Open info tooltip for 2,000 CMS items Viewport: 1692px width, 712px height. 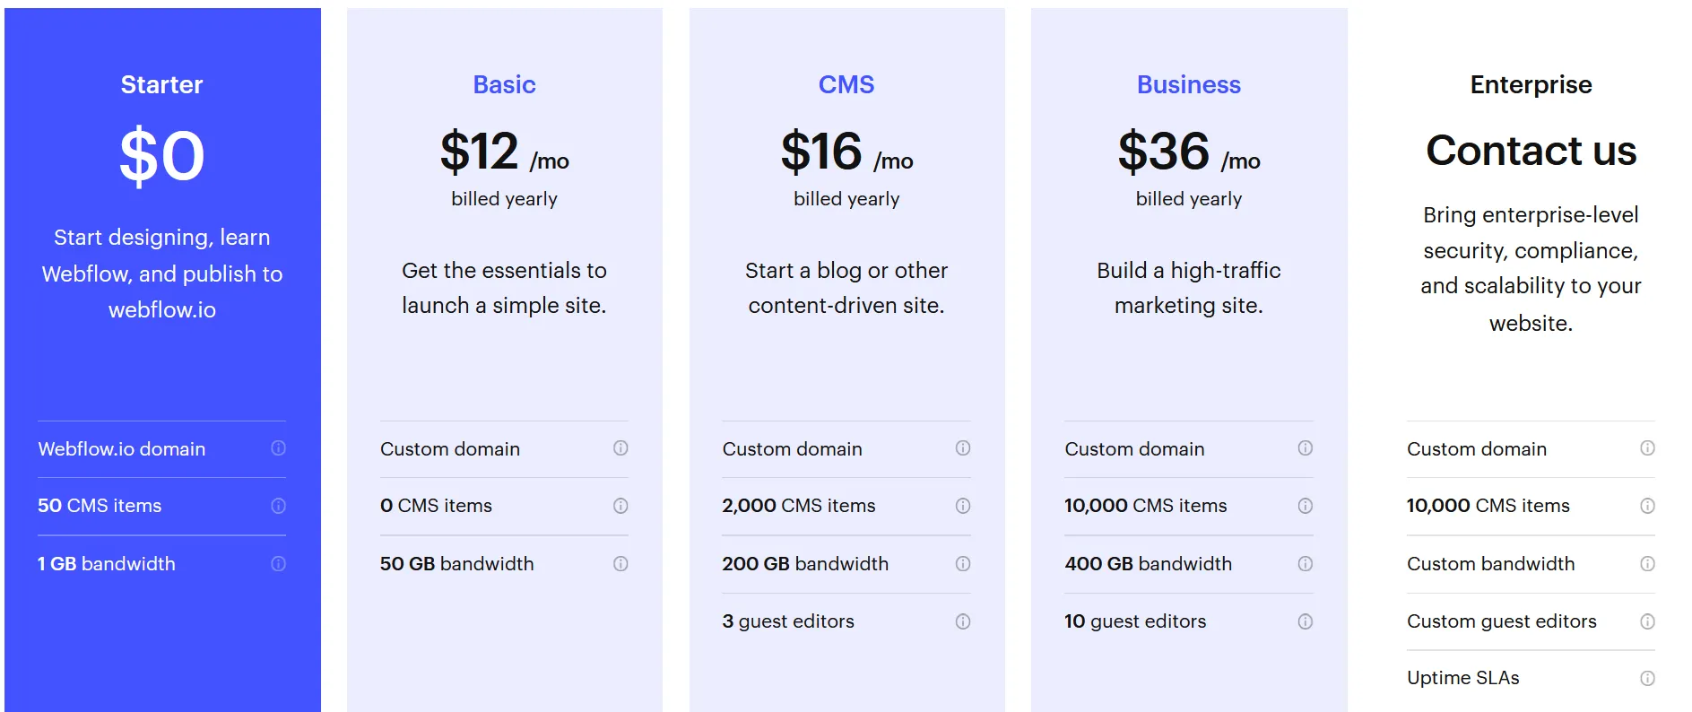point(963,506)
